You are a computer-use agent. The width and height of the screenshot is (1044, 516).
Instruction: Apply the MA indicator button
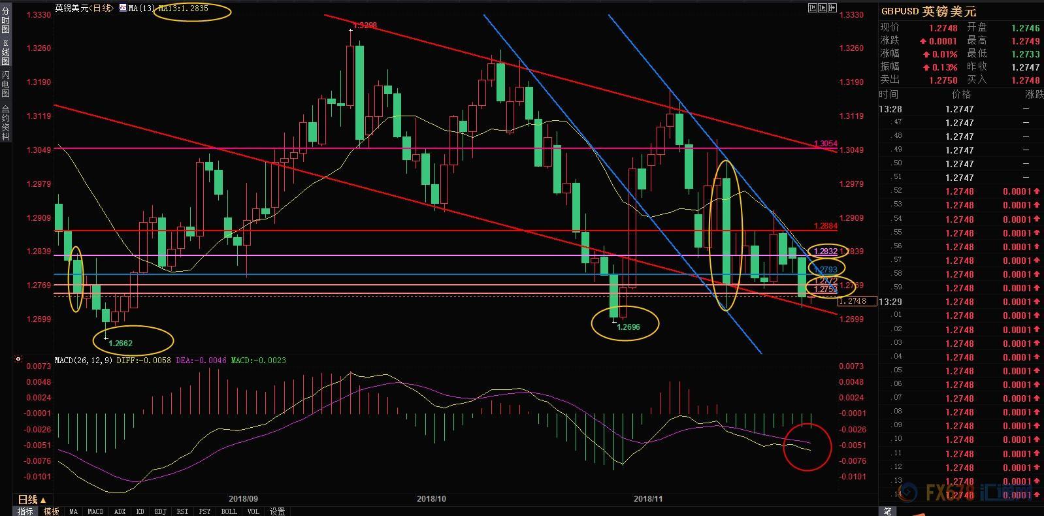pos(73,511)
